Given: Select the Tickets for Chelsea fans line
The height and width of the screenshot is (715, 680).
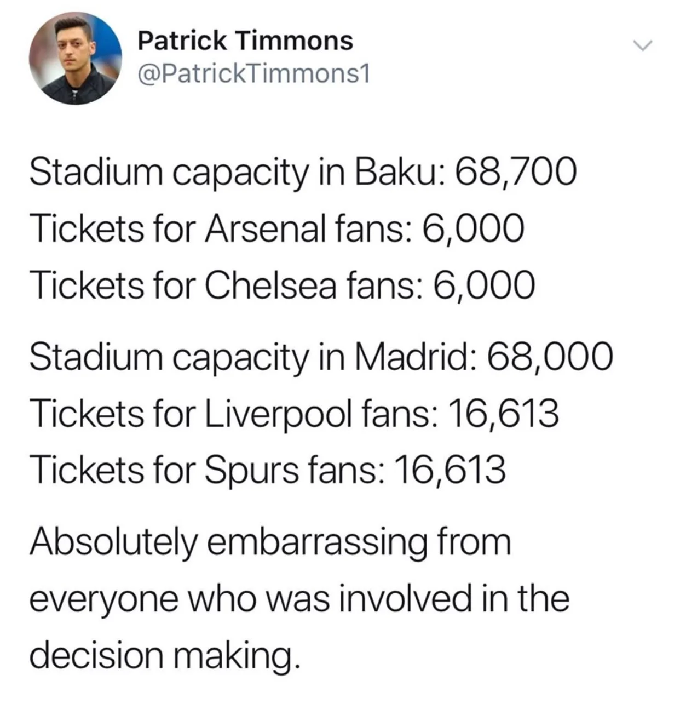Looking at the screenshot, I should pos(282,285).
